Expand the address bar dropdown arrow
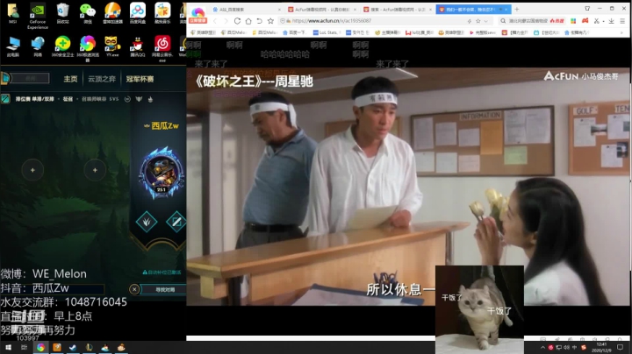 point(486,21)
